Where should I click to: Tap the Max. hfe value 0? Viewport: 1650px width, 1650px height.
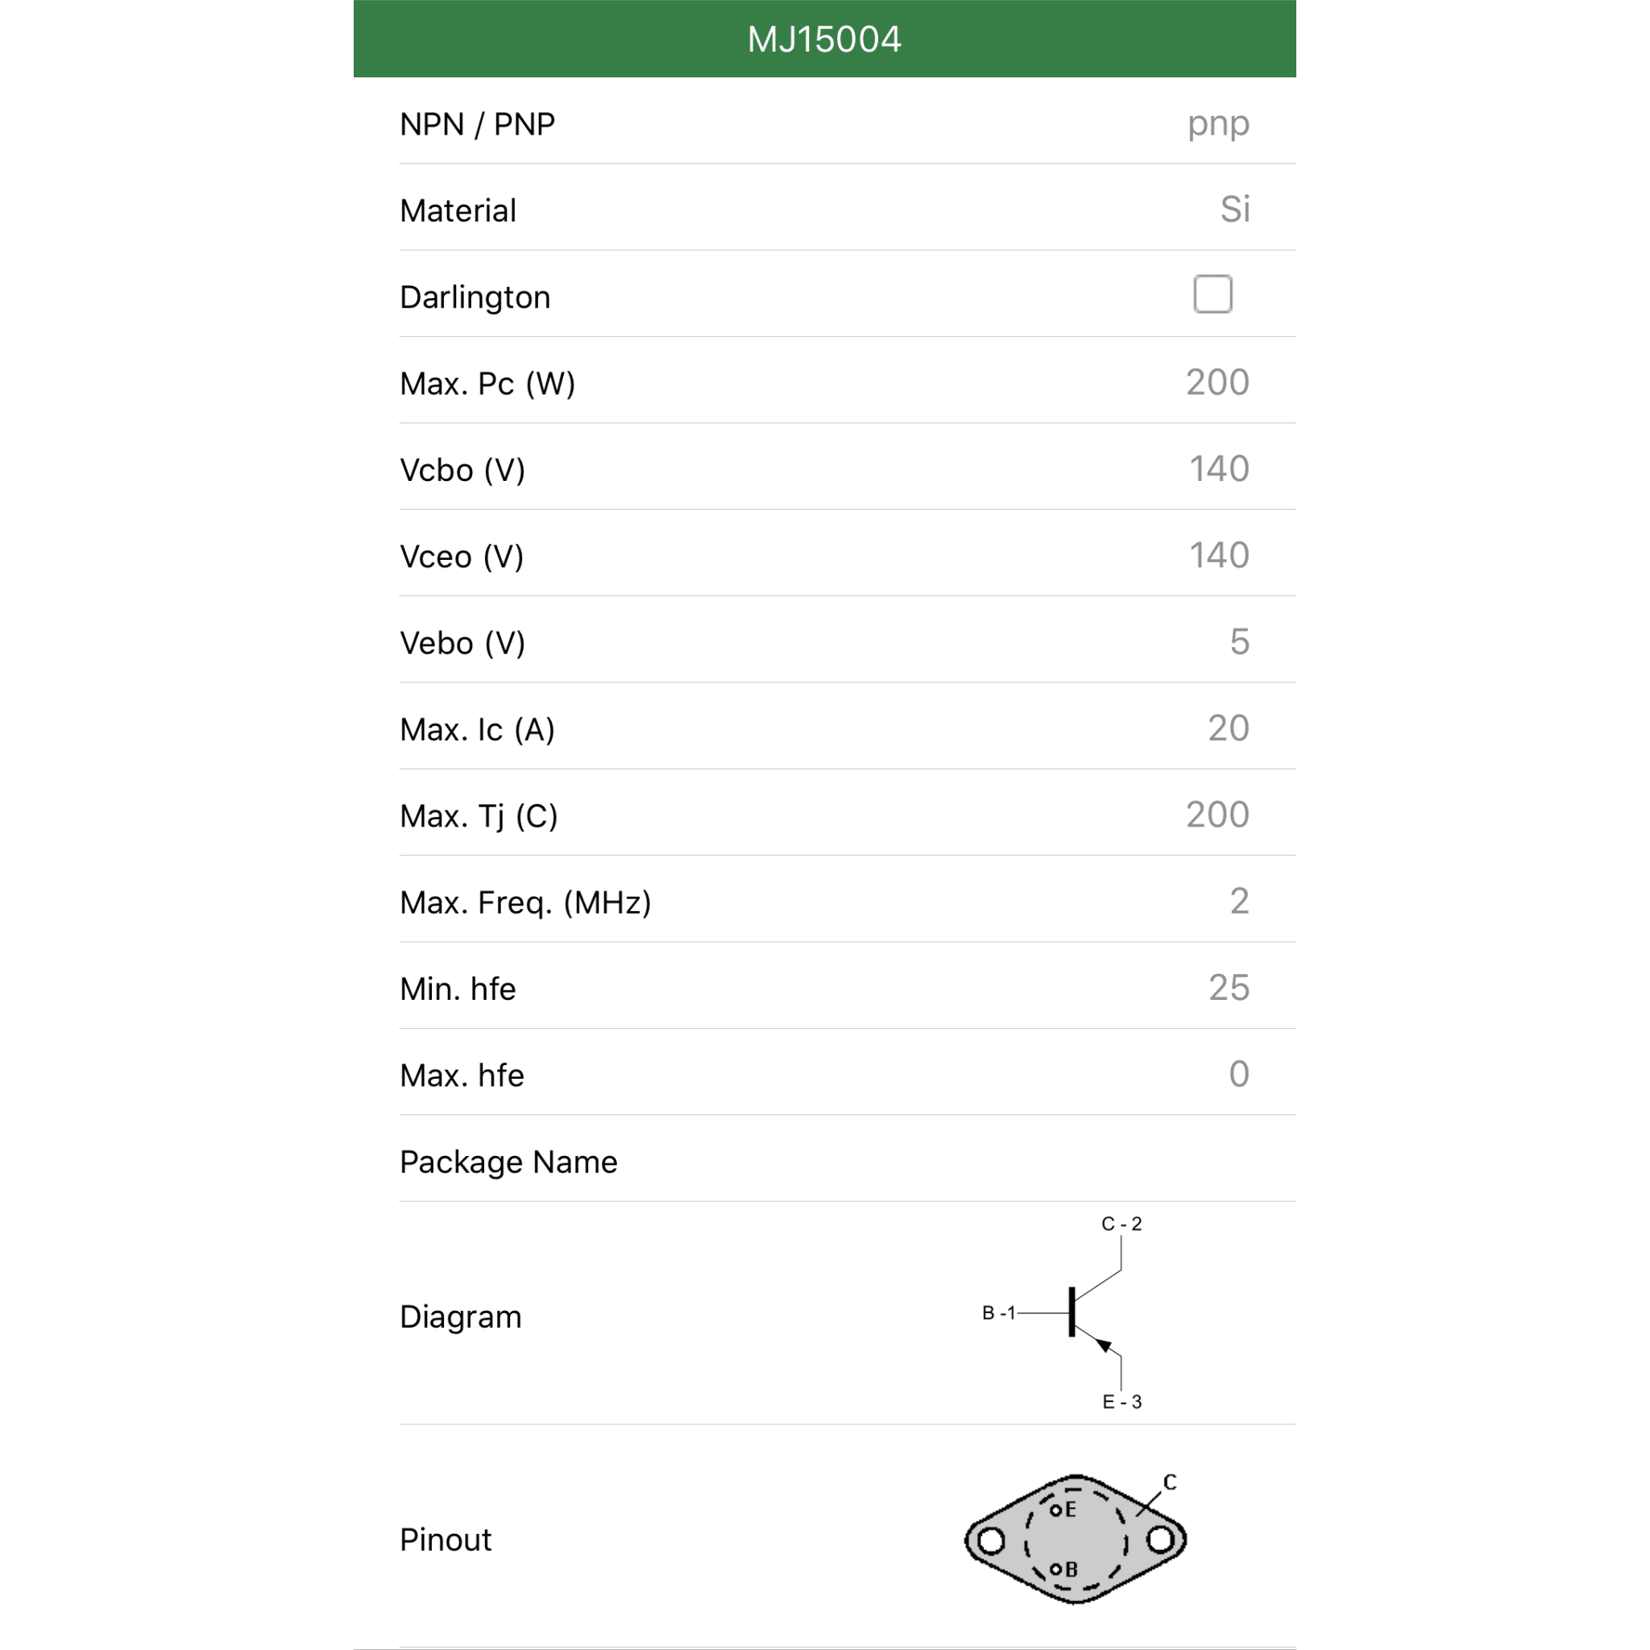(x=1238, y=1073)
